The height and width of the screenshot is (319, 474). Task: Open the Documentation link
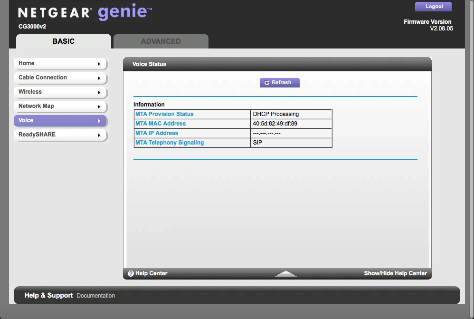pyautogui.click(x=95, y=296)
